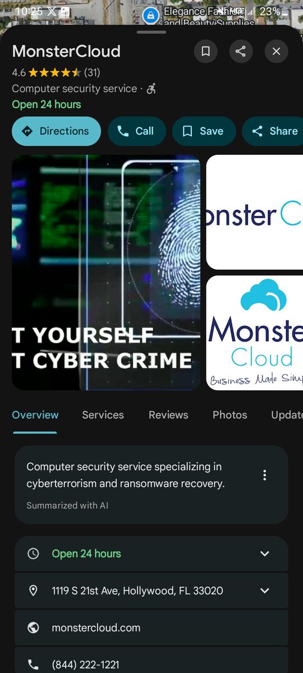Call MonsterCloud using the Call button
This screenshot has width=303, height=673.
[x=137, y=131]
